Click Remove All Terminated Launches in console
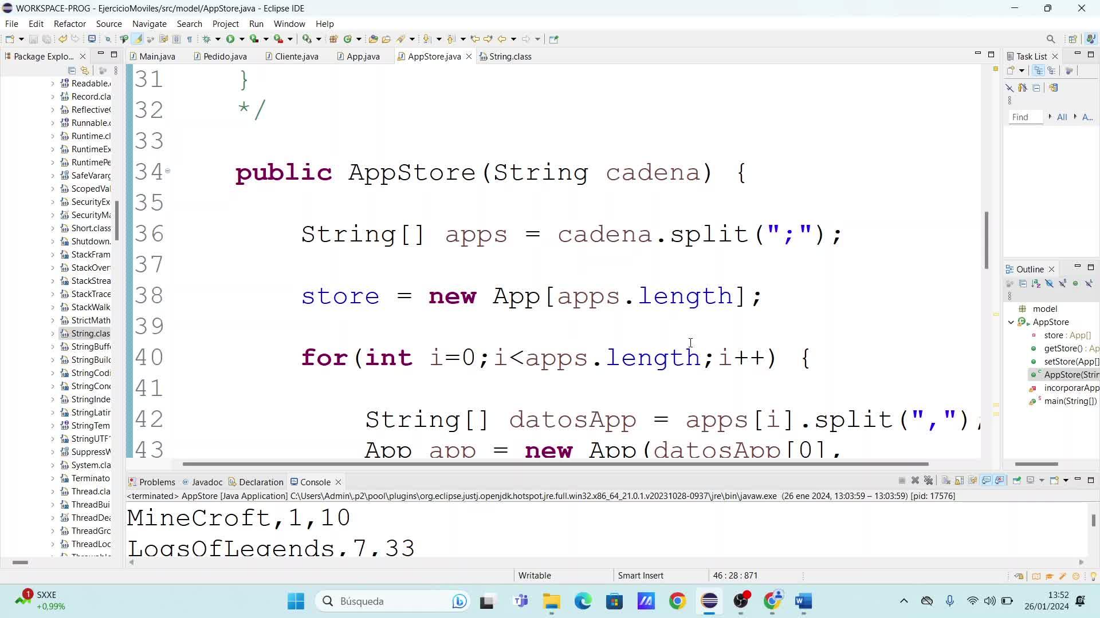The width and height of the screenshot is (1100, 618). click(x=929, y=481)
